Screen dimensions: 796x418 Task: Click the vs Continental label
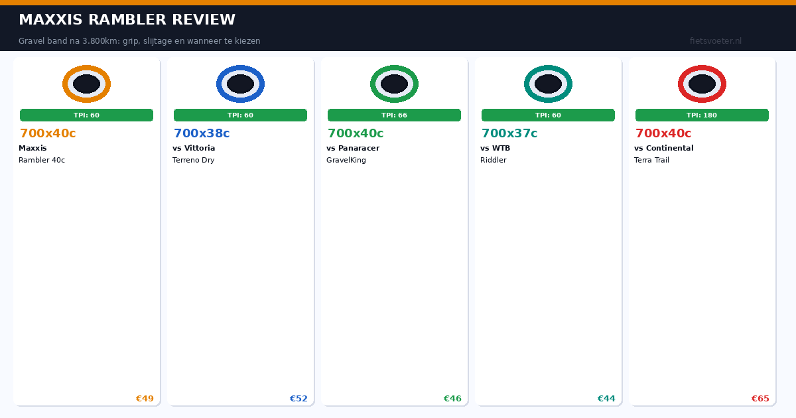click(664, 148)
